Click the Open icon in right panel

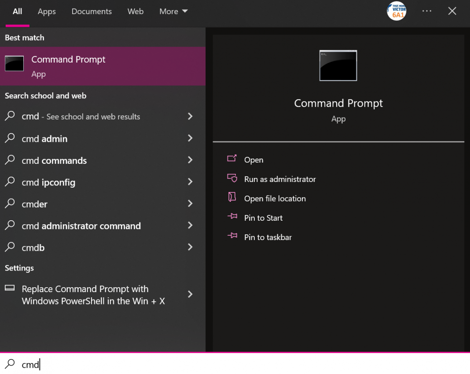(232, 159)
